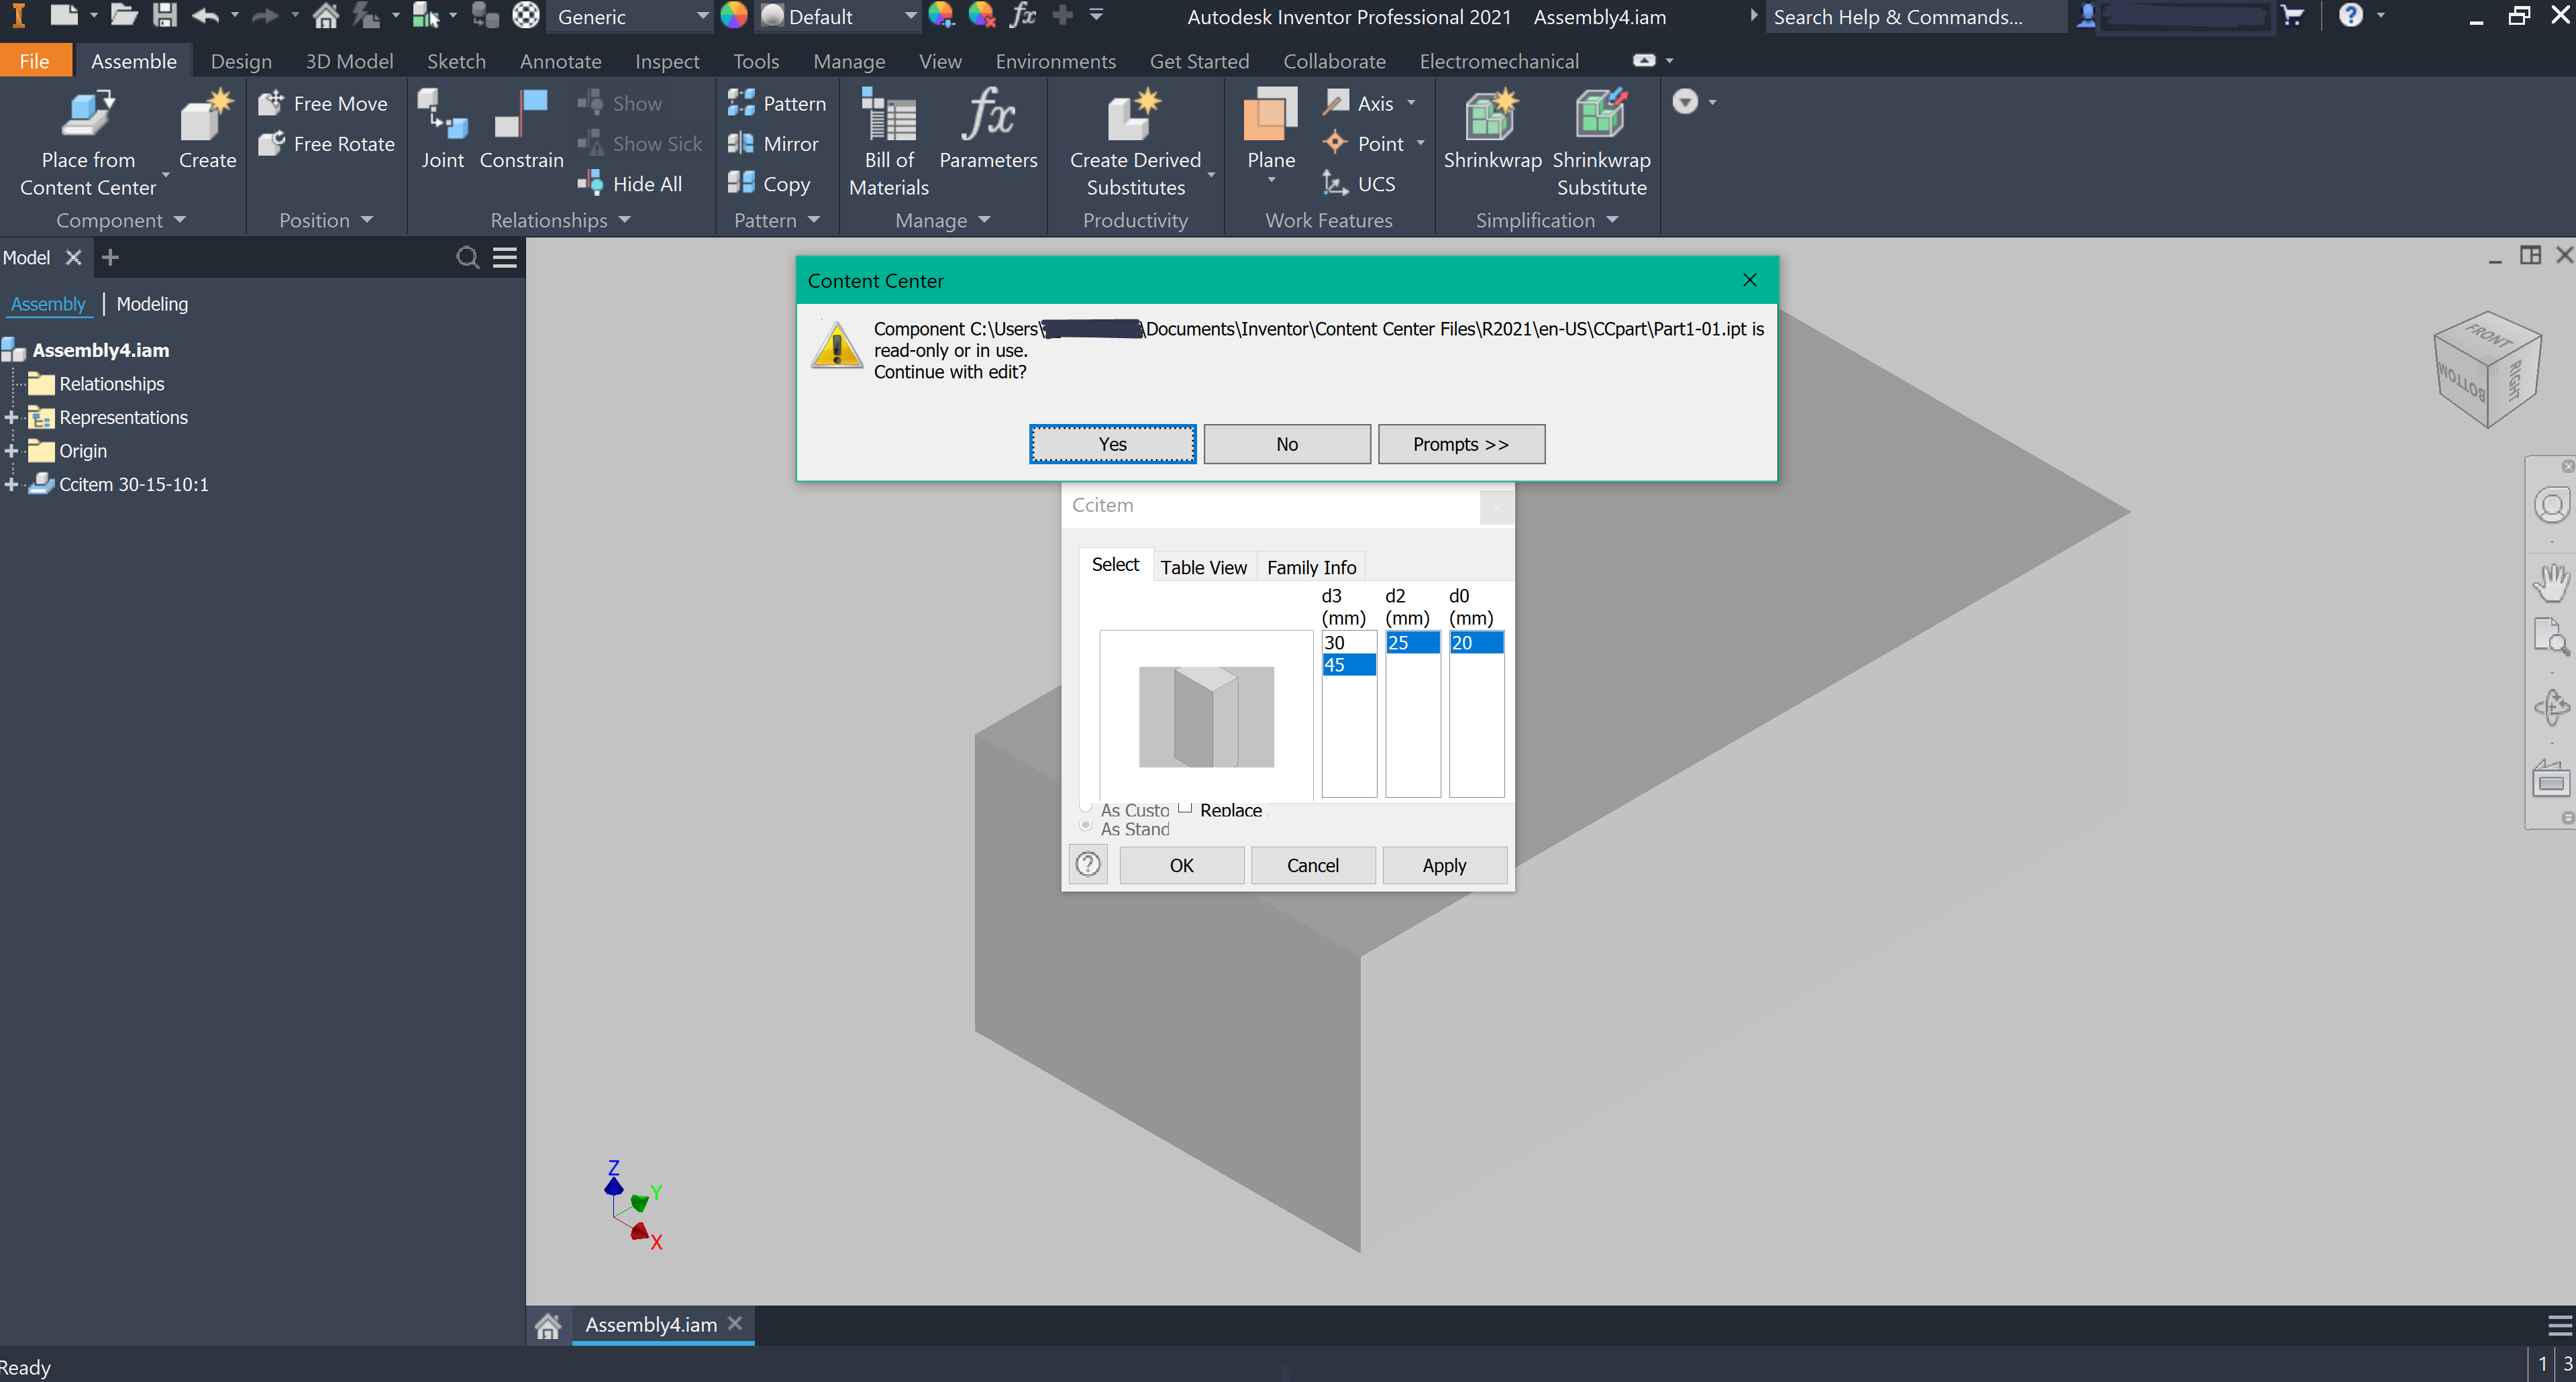
Task: Expand the Representations folder node
Action: click(11, 417)
